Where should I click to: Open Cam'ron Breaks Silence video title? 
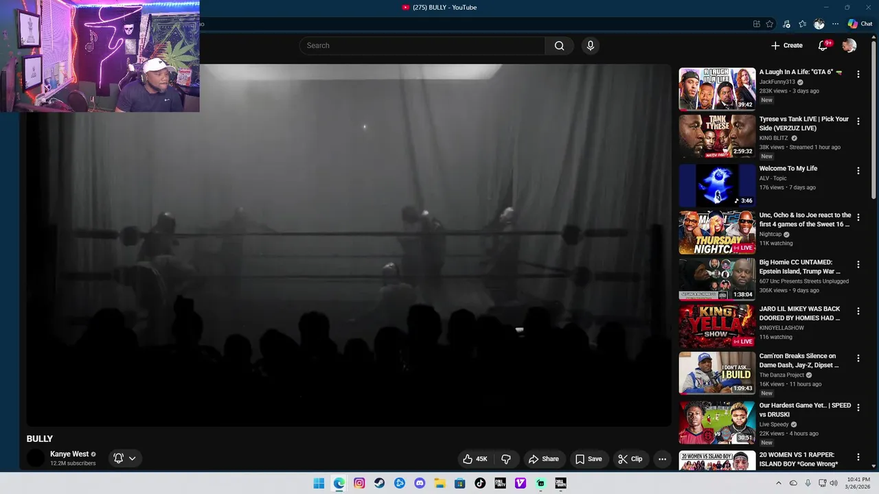pos(799,361)
